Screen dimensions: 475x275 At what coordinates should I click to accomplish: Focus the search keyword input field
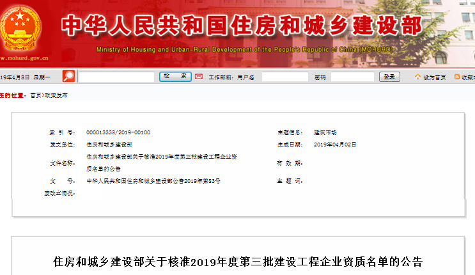point(116,77)
